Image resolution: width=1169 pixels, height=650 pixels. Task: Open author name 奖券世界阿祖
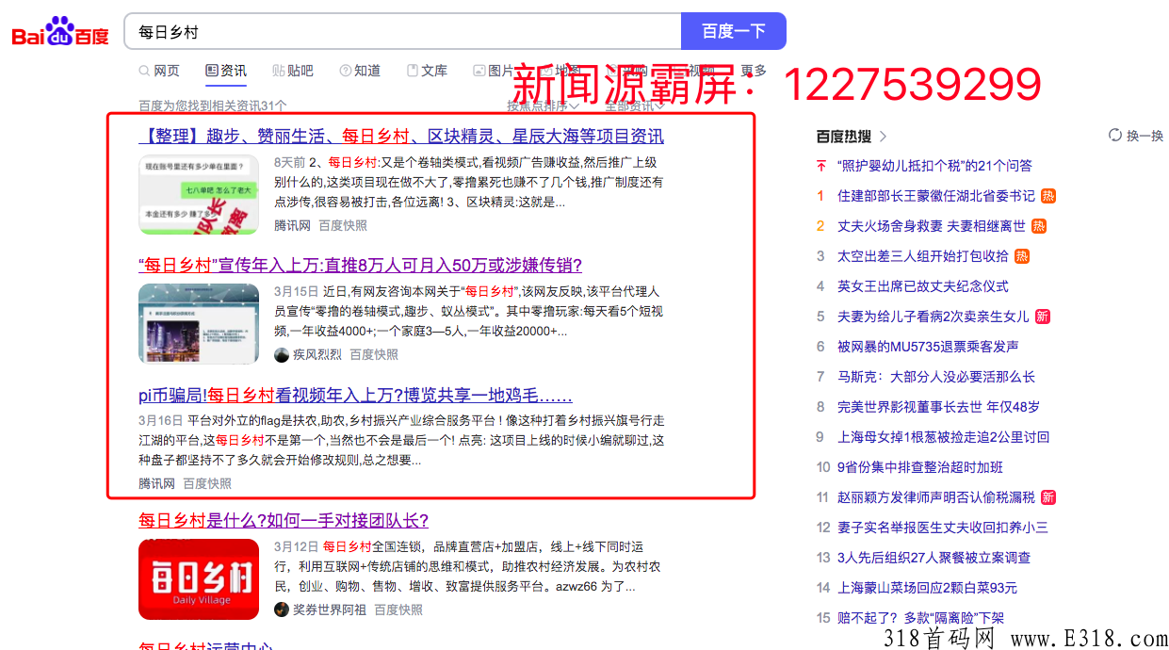(x=330, y=610)
